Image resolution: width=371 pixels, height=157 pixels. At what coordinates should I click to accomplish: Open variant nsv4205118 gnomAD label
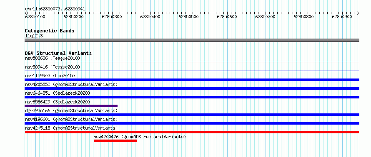71,128
